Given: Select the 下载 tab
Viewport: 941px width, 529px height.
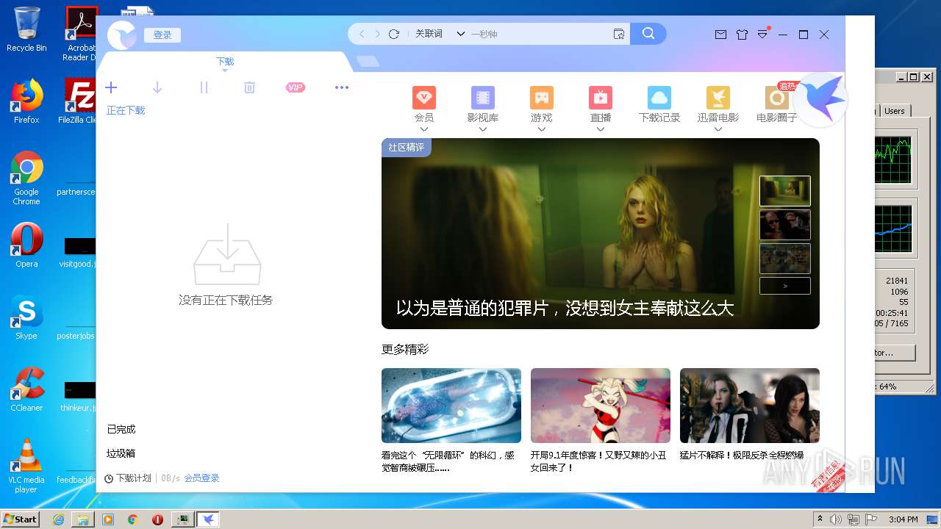Looking at the screenshot, I should 225,62.
